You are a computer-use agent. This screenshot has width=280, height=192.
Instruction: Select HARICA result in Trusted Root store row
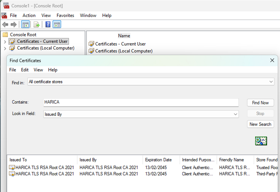click(x=45, y=167)
